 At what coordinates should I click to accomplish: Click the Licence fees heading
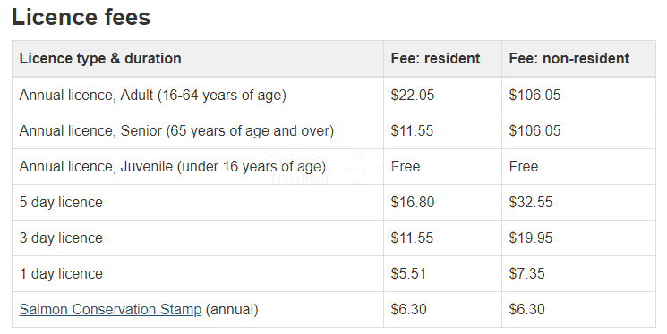tap(81, 17)
